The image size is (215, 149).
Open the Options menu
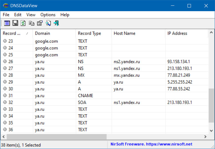tap(48, 15)
